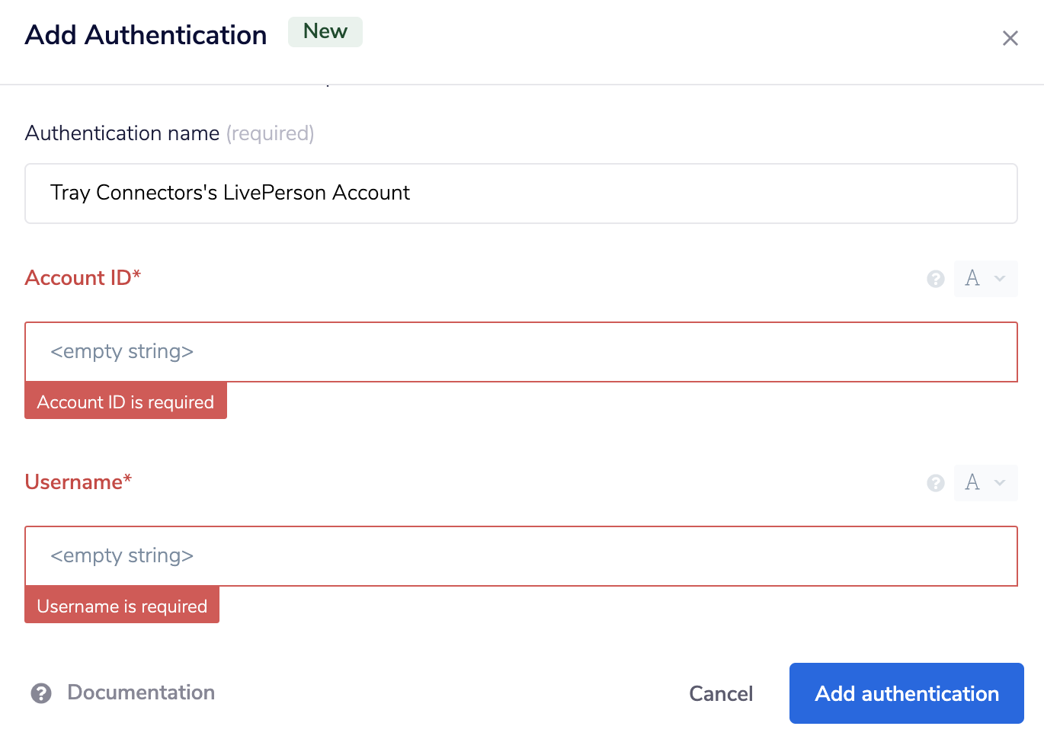Click the Add Authentication dialog title
The height and width of the screenshot is (739, 1044).
coord(146,34)
